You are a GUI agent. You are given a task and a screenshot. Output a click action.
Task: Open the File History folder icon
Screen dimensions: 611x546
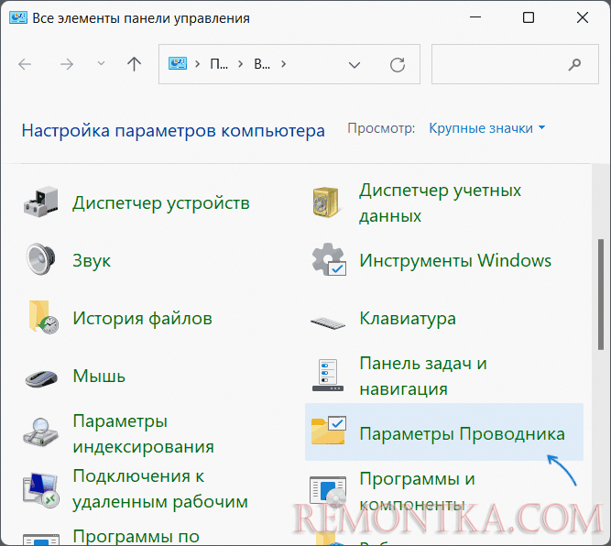tap(41, 319)
